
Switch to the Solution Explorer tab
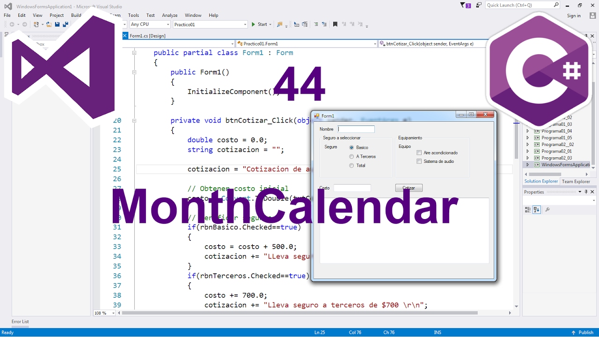pos(541,181)
